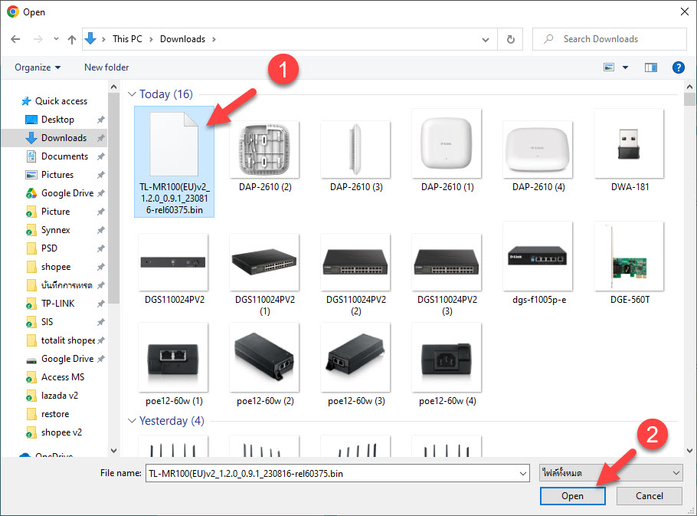Open the shopee folder in sidebar
This screenshot has height=516, width=697.
coord(56,267)
